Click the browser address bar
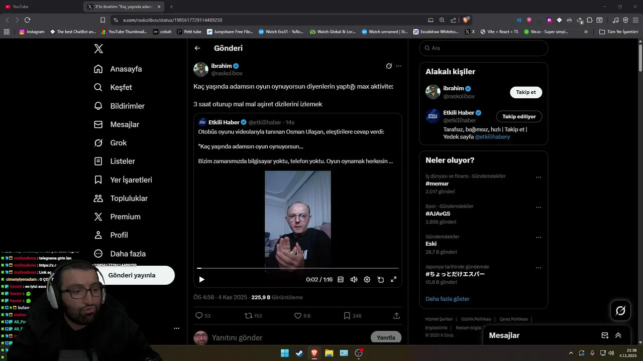 tap(271, 20)
